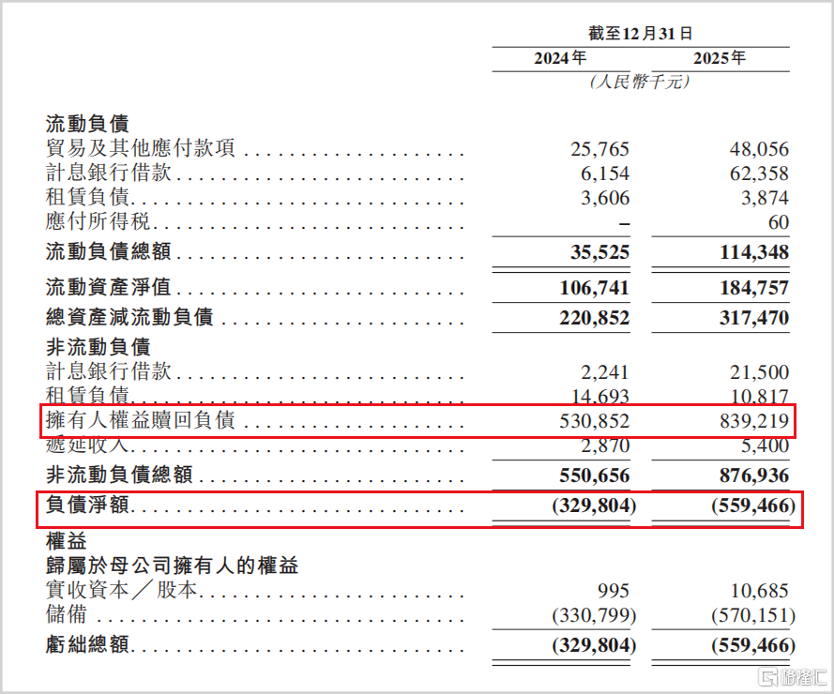Screen dimensions: 834x694
Task: Select the 2025年 column header
Action: point(720,58)
